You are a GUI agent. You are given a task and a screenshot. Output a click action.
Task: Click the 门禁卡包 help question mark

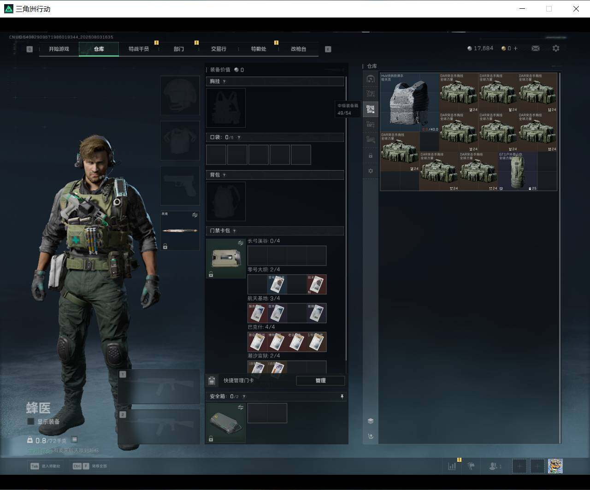[x=234, y=231]
